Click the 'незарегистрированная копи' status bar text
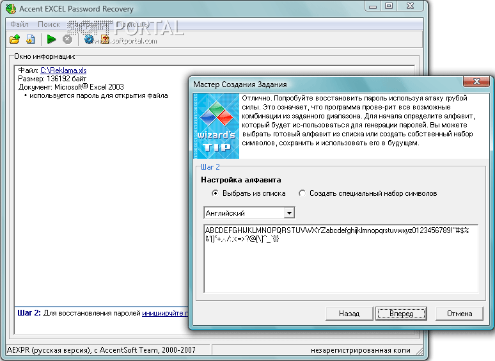This screenshot has width=495, height=361. point(361,350)
